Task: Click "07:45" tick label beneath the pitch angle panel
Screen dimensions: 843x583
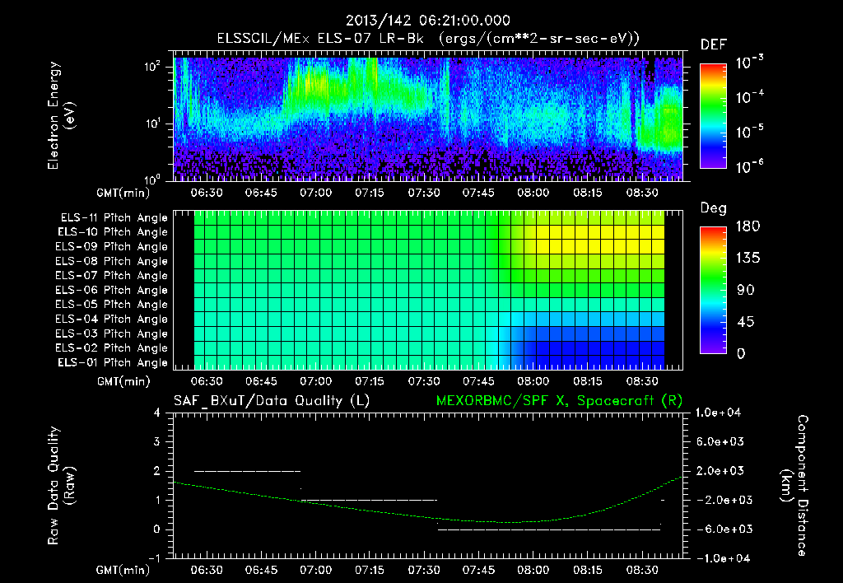Action: [x=478, y=381]
